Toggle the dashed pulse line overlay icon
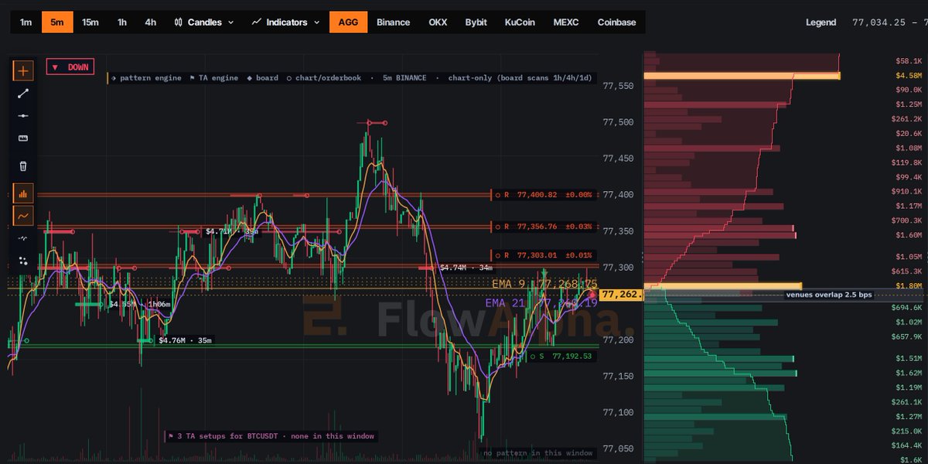This screenshot has width=928, height=464. click(x=23, y=238)
